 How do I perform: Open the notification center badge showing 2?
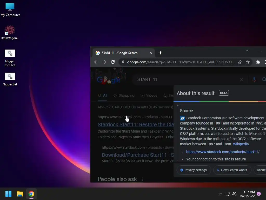tap(259, 194)
